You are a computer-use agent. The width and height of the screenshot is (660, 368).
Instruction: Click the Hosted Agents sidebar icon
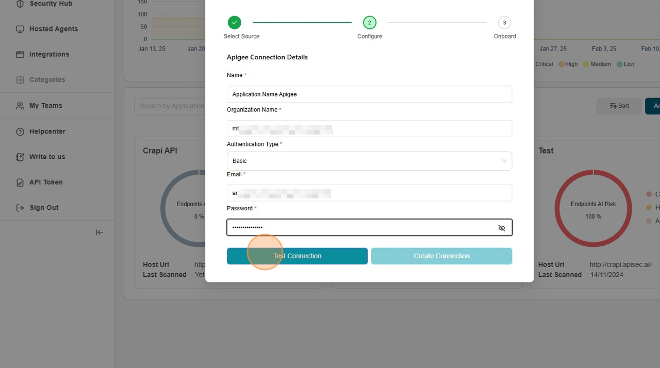tap(20, 29)
